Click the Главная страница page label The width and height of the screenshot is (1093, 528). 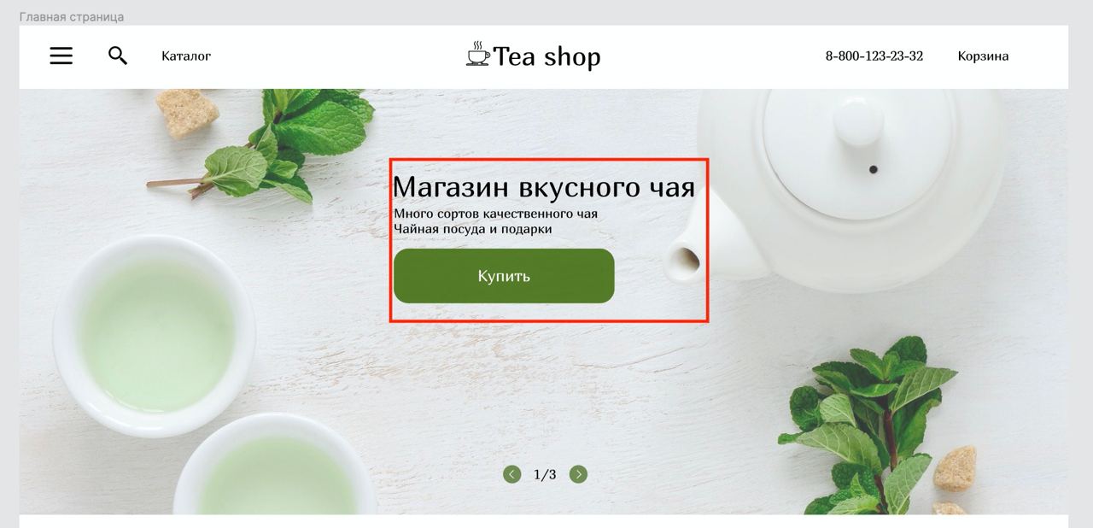tap(72, 17)
